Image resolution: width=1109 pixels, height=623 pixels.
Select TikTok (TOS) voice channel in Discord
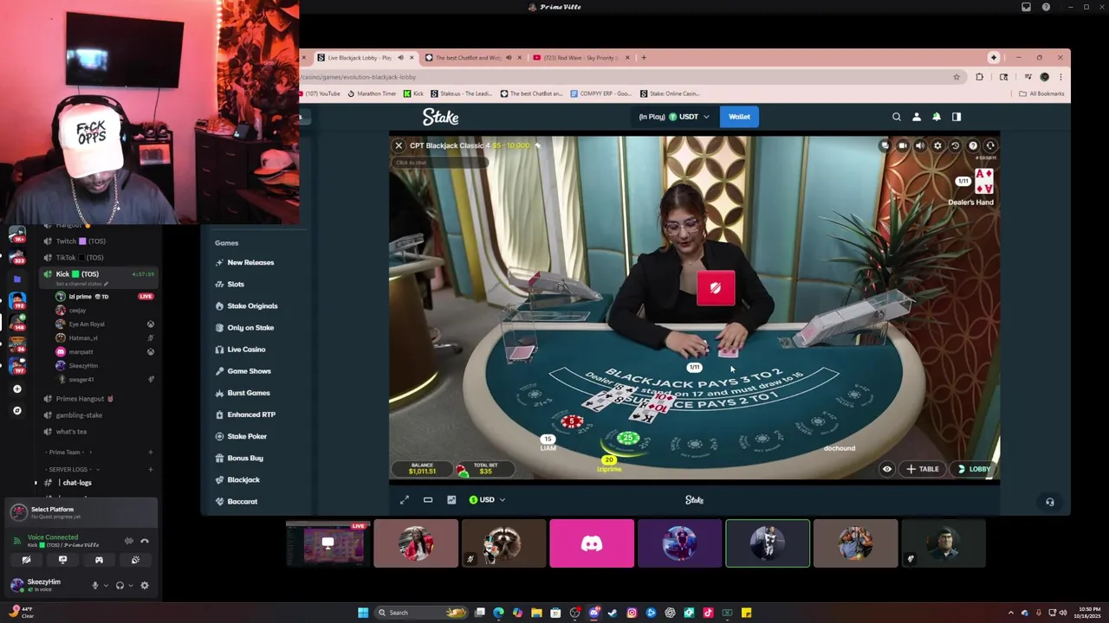tap(79, 258)
